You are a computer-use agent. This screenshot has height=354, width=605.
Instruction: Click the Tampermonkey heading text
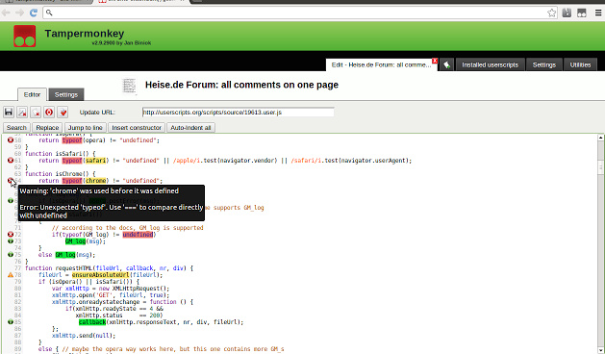click(x=85, y=34)
